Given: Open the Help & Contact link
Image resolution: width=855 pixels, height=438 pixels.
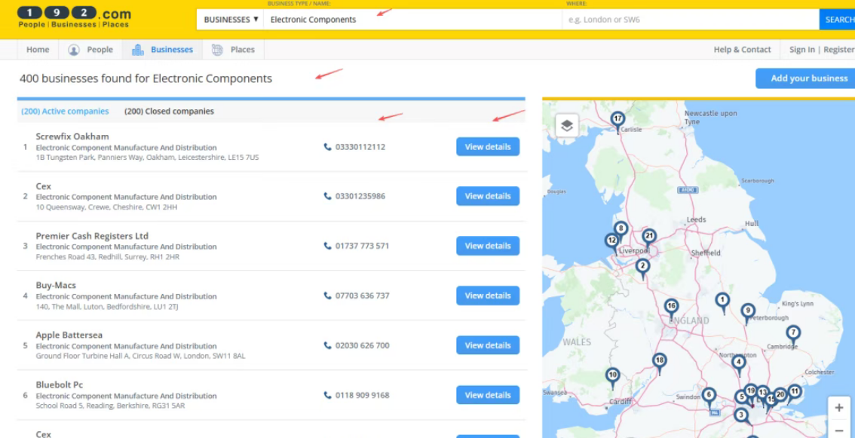Looking at the screenshot, I should coord(742,50).
